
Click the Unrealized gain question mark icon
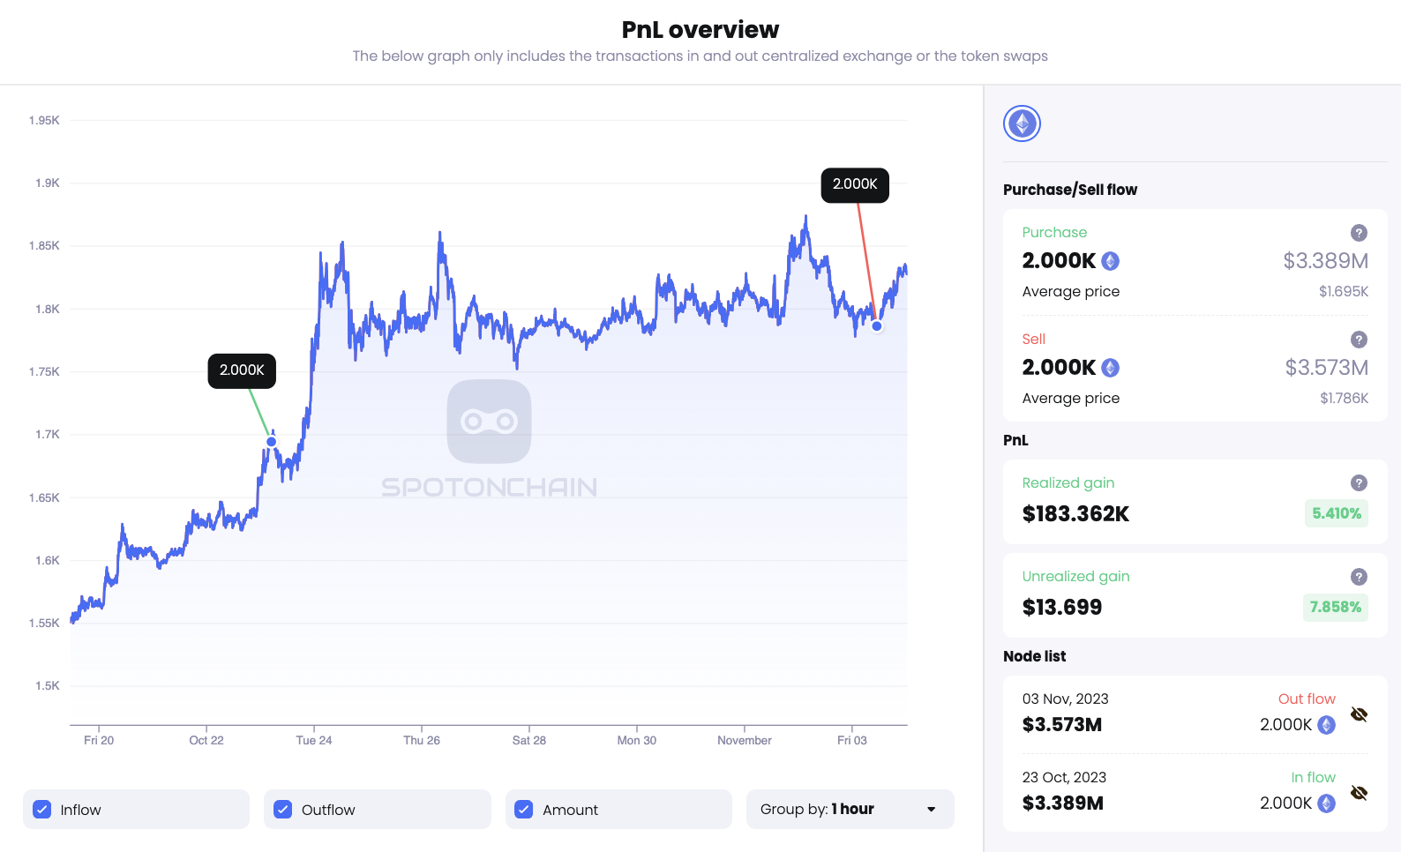coord(1359,577)
